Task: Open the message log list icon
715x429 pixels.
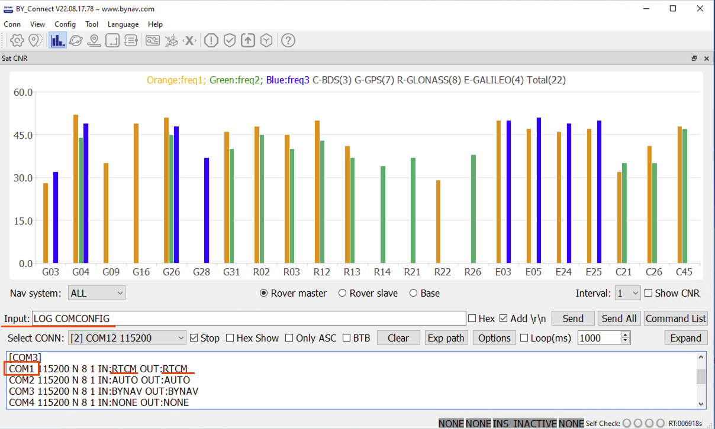Action: pos(130,40)
